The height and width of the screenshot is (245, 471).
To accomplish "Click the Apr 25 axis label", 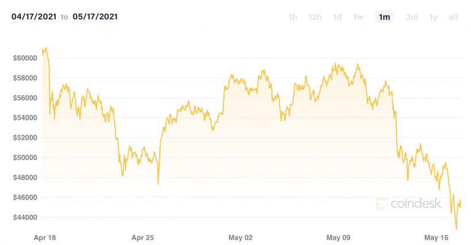I will pos(142,237).
